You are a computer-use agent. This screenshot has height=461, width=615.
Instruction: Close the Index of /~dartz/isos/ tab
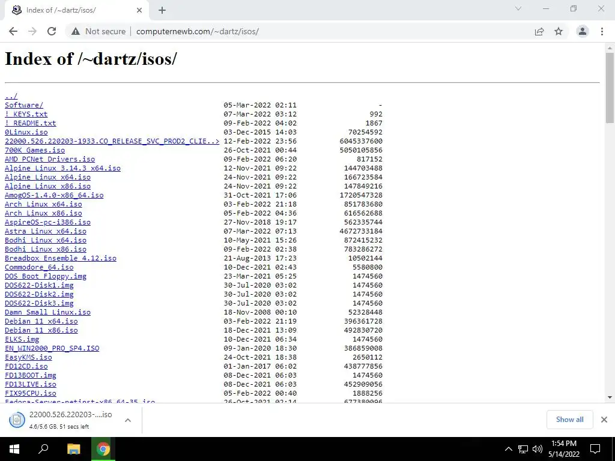[139, 10]
